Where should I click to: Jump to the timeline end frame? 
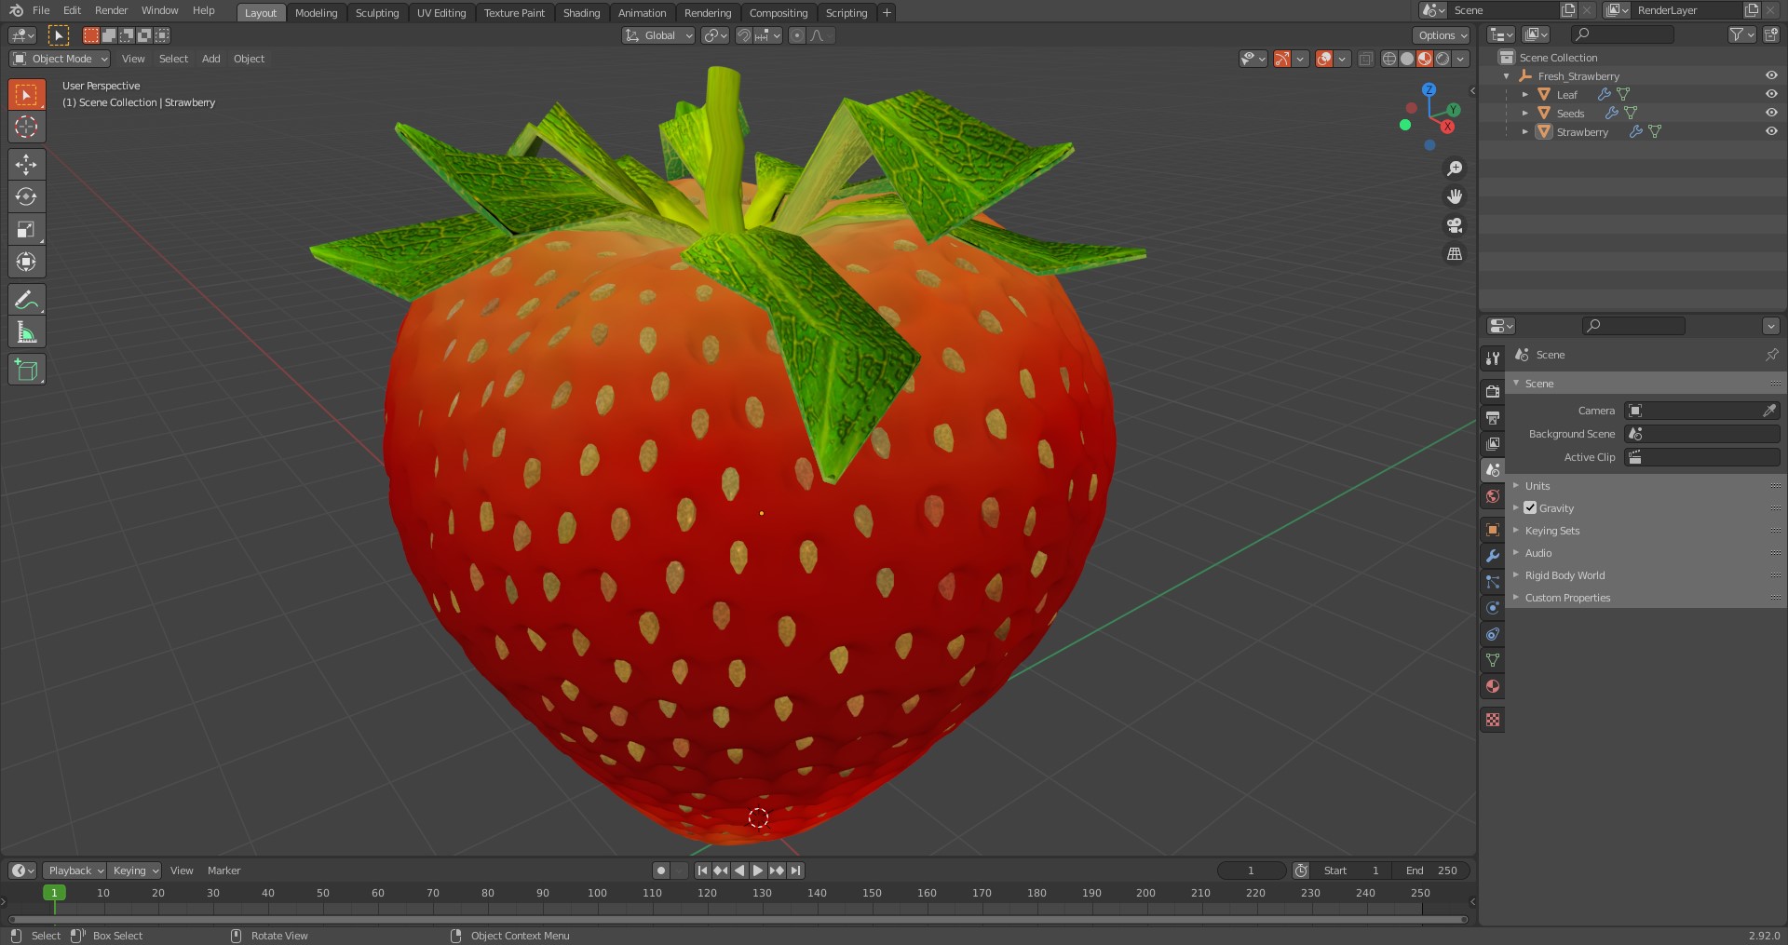click(795, 871)
